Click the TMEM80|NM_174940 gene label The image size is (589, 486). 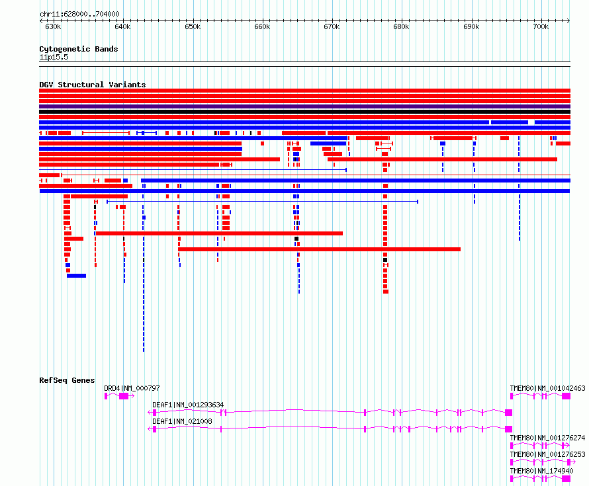click(x=541, y=471)
